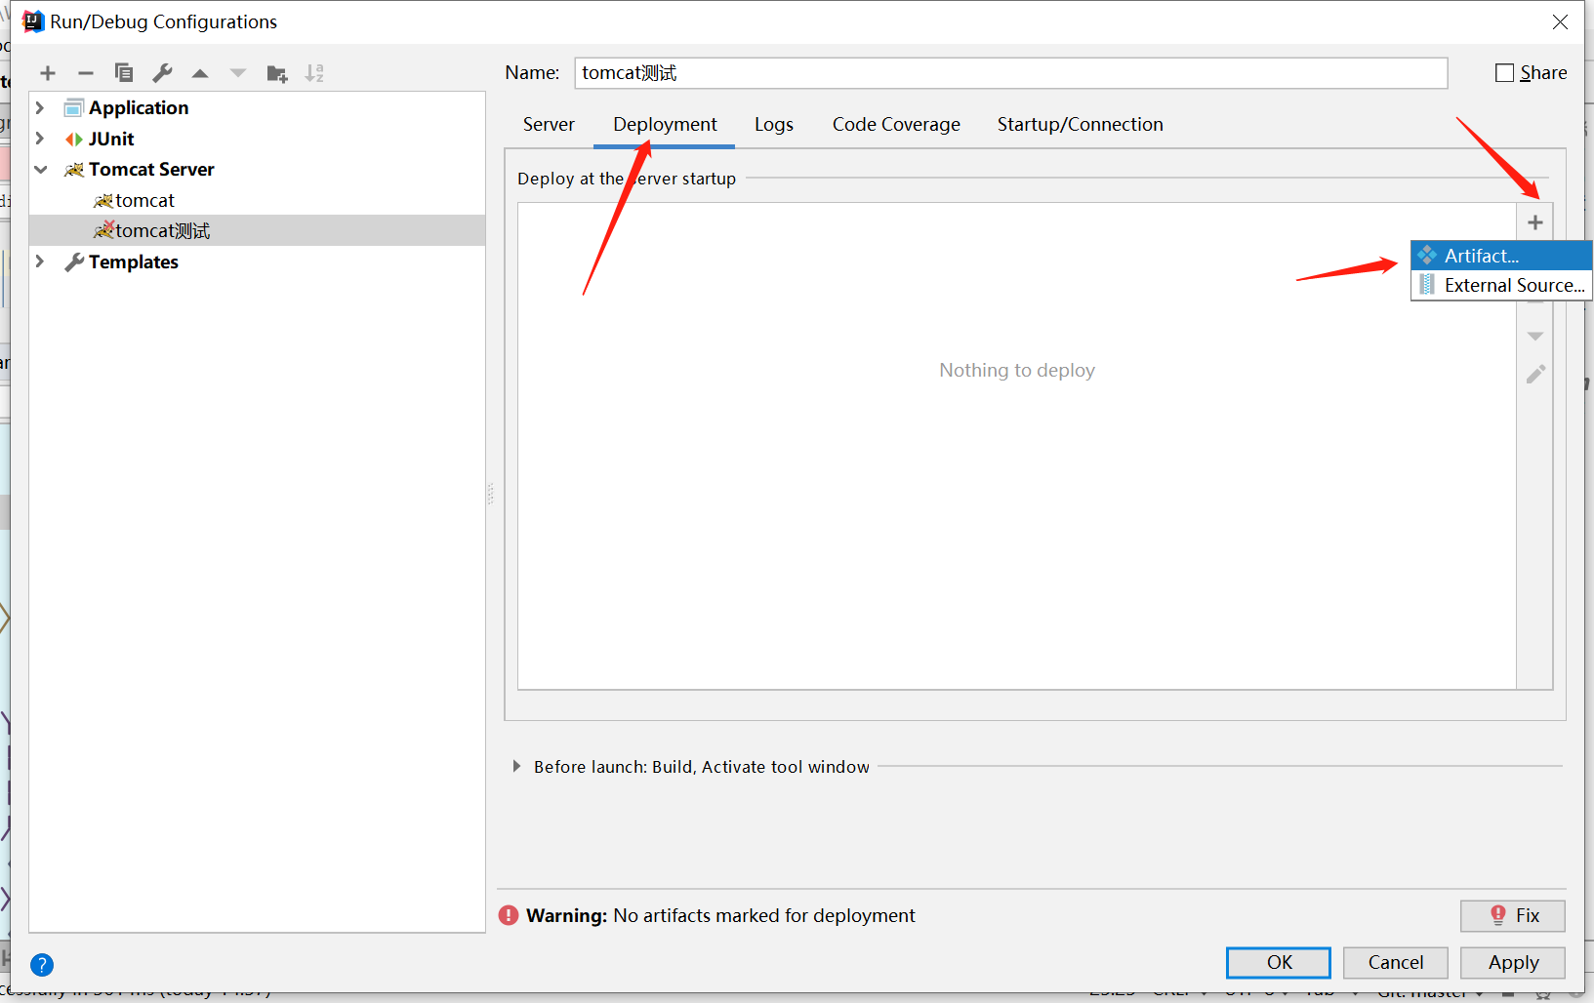Image resolution: width=1594 pixels, height=1003 pixels.
Task: Move configuration down in left toolbar
Action: (238, 73)
